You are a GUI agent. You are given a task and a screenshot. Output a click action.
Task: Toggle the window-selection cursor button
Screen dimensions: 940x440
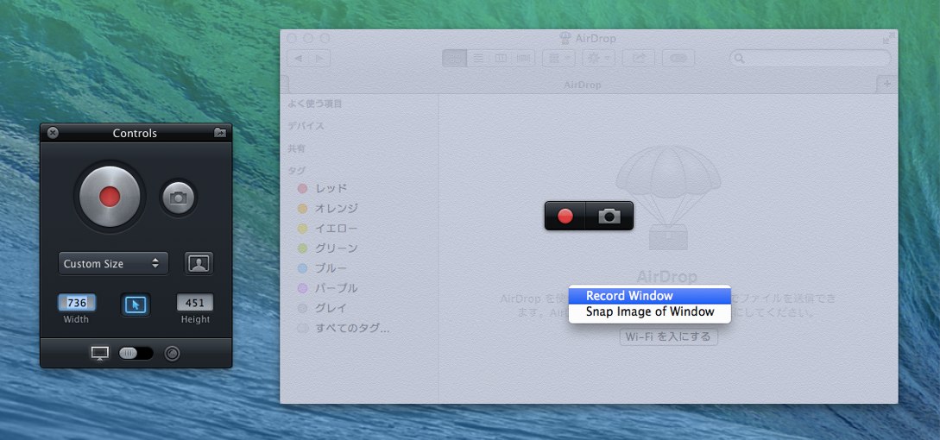point(136,305)
